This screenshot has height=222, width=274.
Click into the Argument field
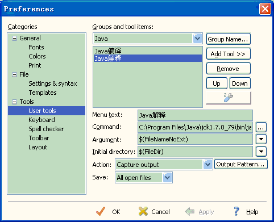(195, 139)
